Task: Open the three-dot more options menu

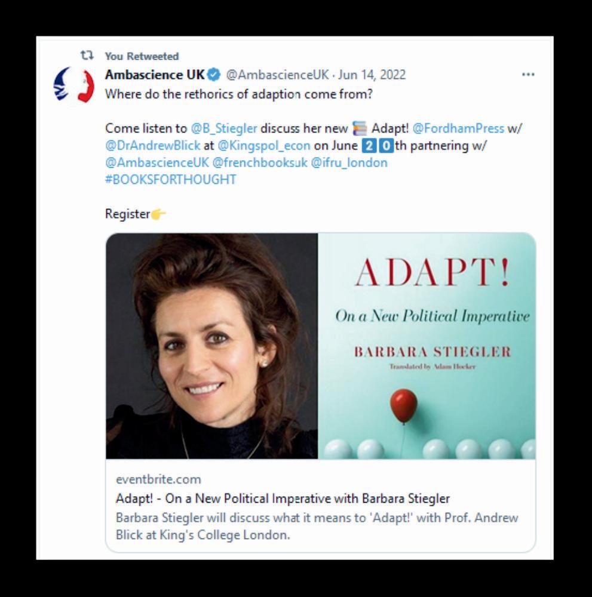Action: [x=527, y=74]
